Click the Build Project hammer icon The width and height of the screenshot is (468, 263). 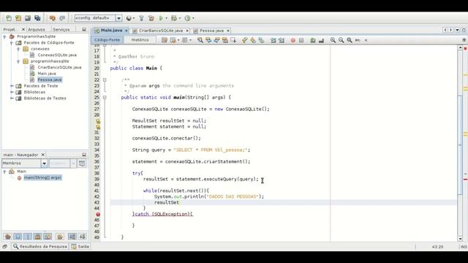(x=141, y=18)
